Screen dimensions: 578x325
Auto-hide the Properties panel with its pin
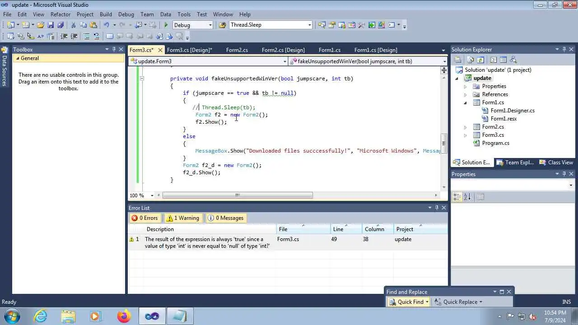[564, 174]
